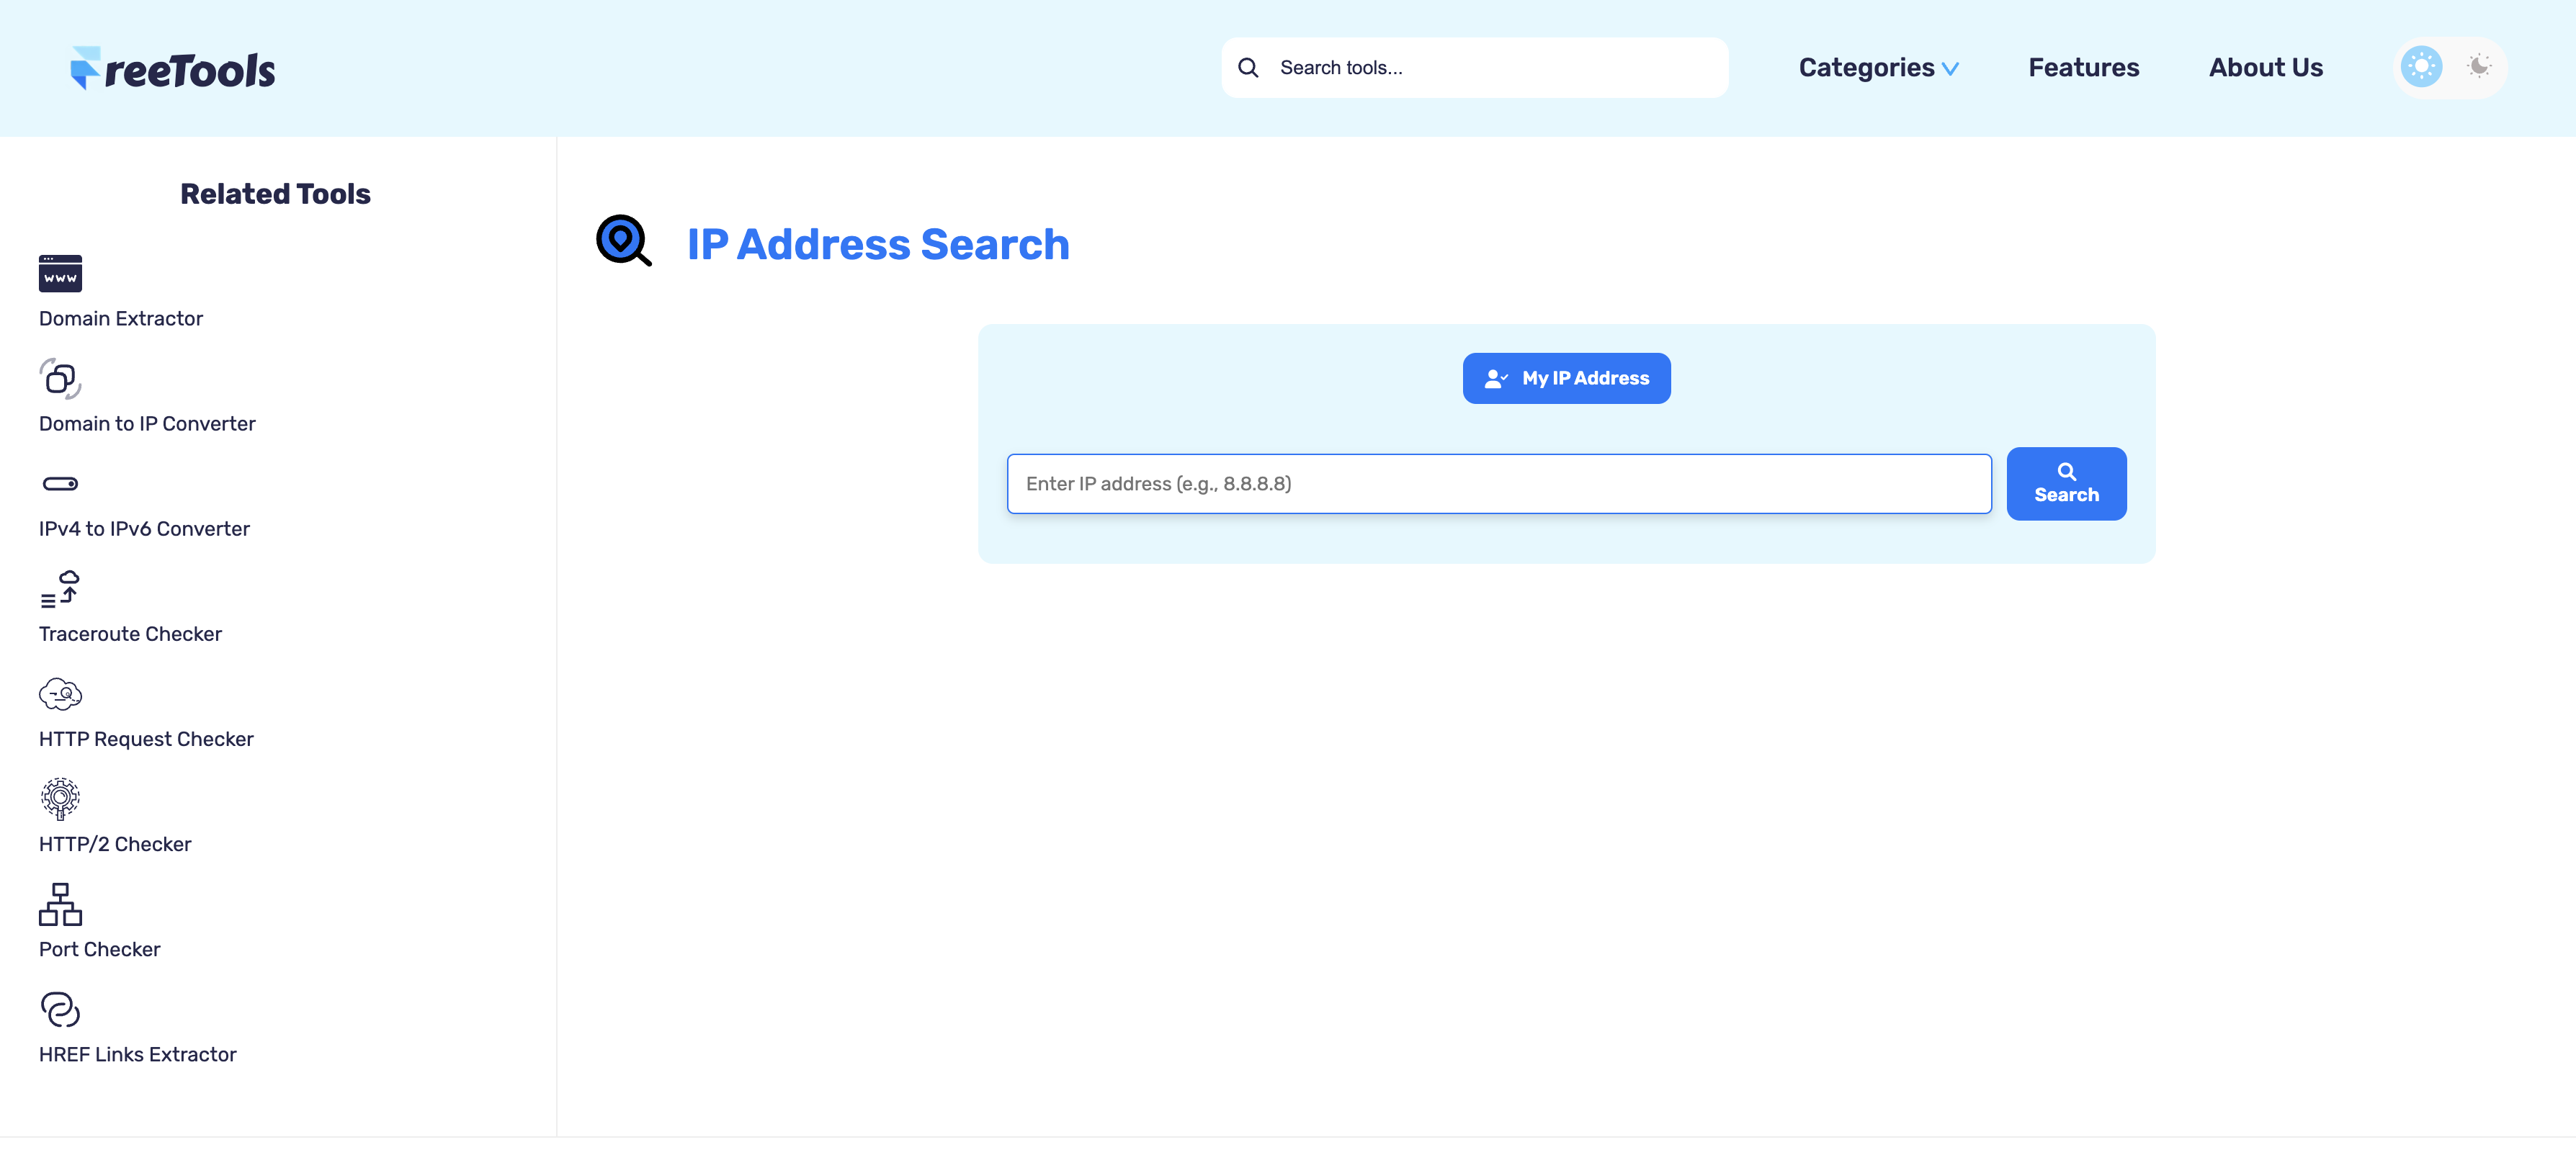Screen dimensions: 2576x1155
Task: Click the Traceroute Checker icon
Action: (x=60, y=589)
